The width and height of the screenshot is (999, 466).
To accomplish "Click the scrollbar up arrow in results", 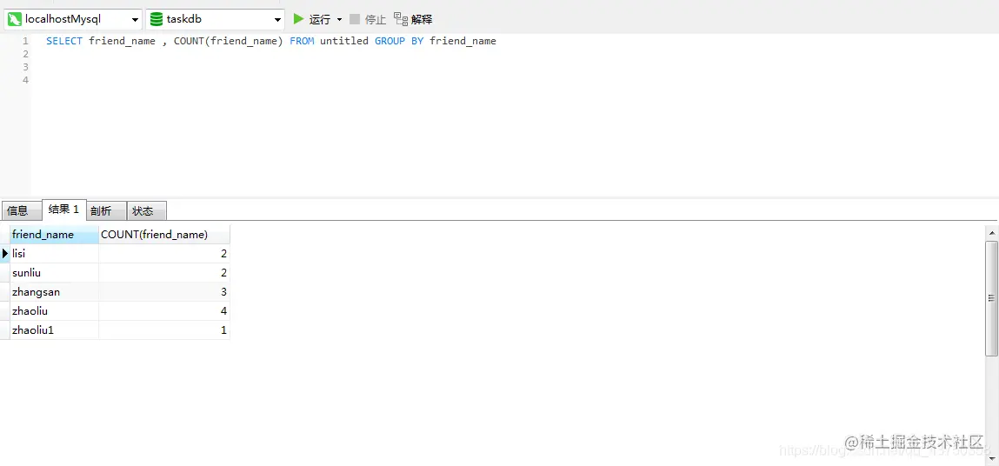I will pos(991,233).
